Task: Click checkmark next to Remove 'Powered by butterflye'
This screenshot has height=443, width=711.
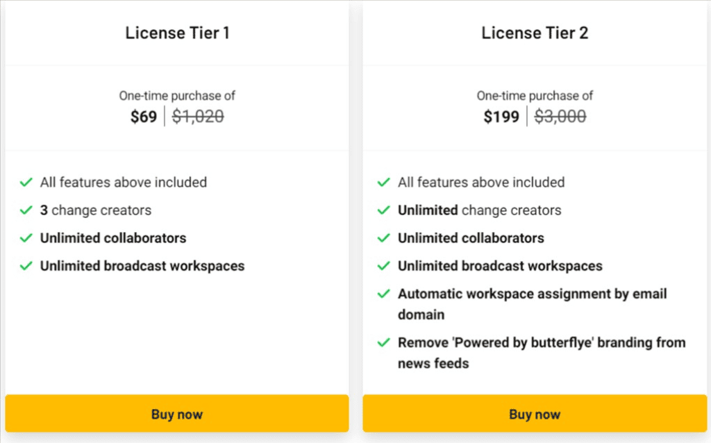Action: [383, 342]
